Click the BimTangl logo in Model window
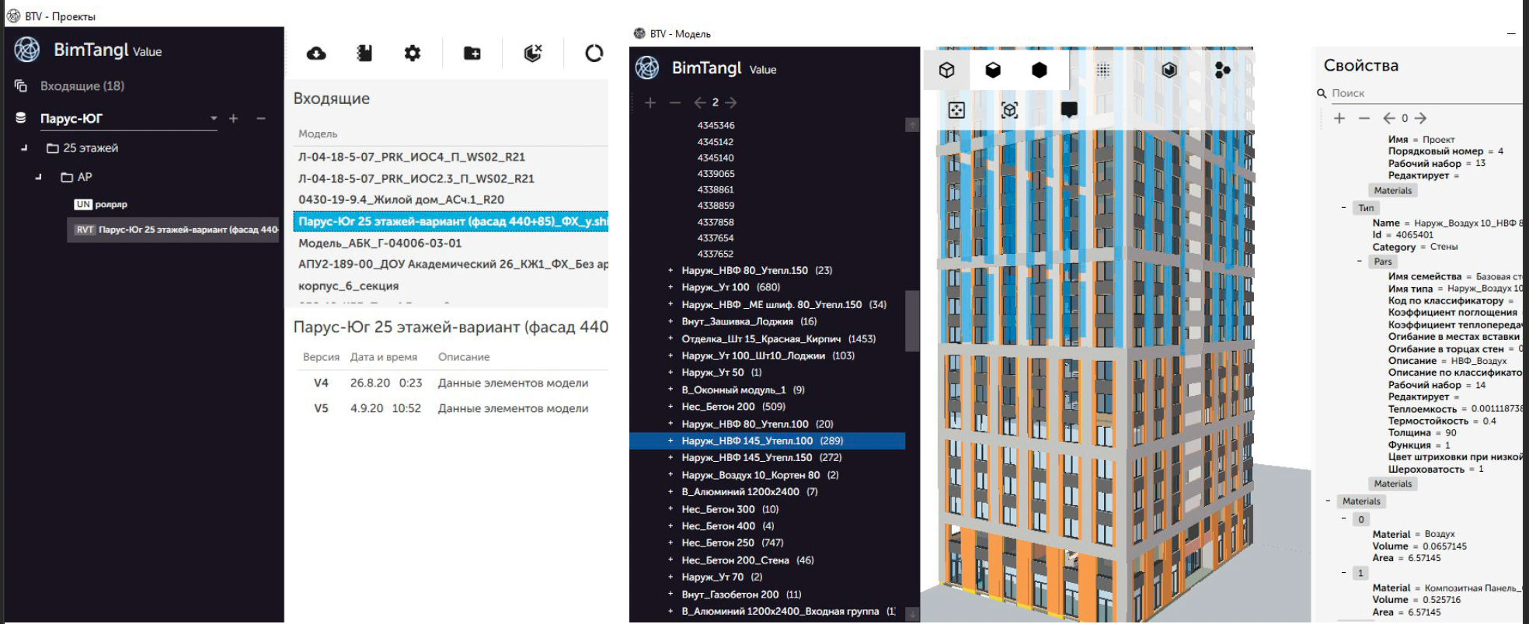Image resolution: width=1529 pixels, height=624 pixels. [x=647, y=68]
